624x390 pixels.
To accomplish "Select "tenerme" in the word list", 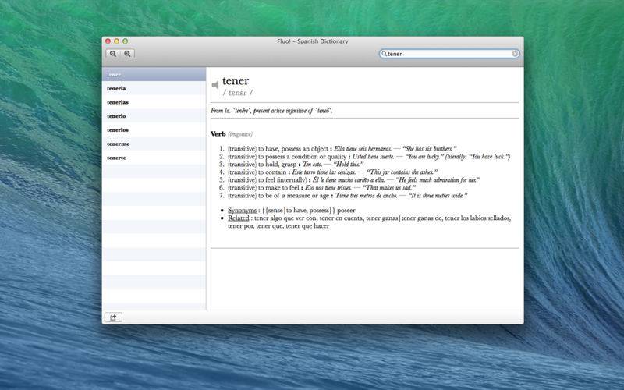I will coord(154,144).
